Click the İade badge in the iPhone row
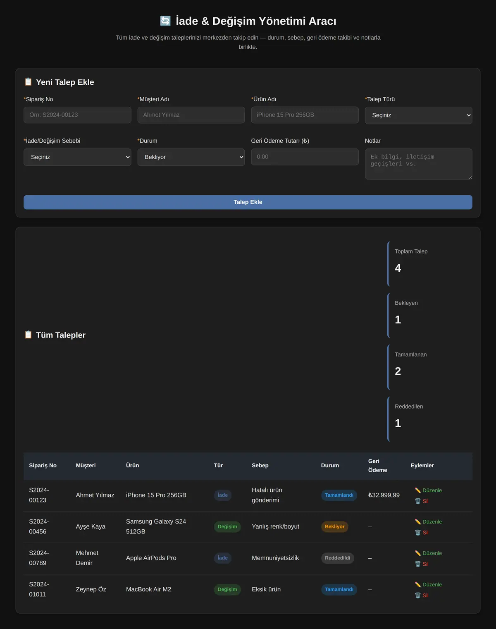 pos(223,495)
